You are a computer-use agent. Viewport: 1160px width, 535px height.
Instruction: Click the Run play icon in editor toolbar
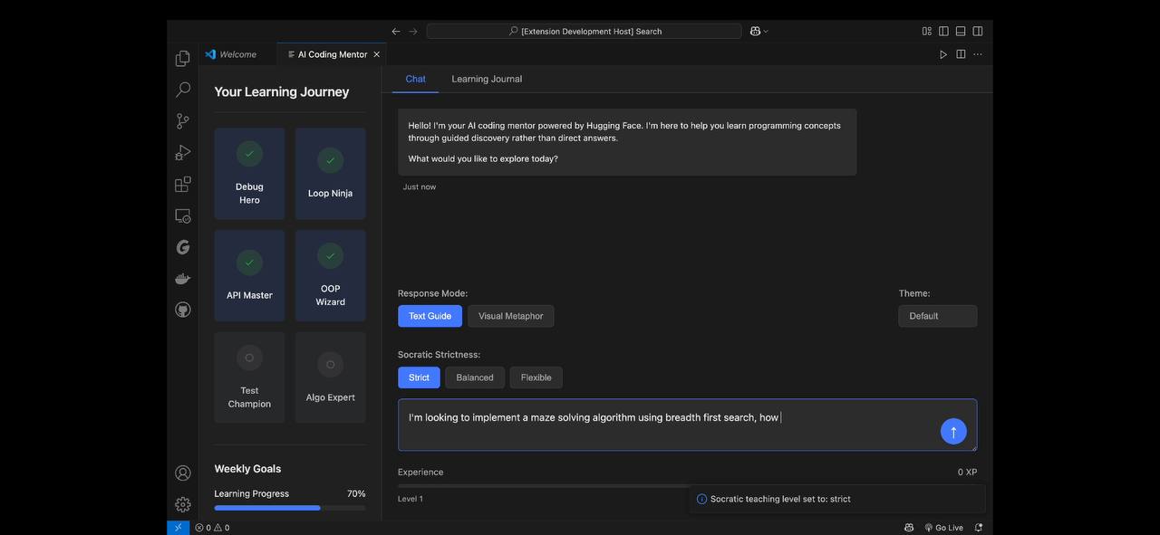coord(943,54)
